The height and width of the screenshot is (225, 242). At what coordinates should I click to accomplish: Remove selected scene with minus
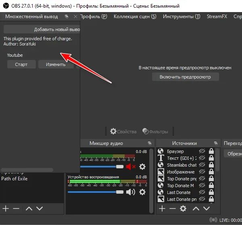[16, 208]
